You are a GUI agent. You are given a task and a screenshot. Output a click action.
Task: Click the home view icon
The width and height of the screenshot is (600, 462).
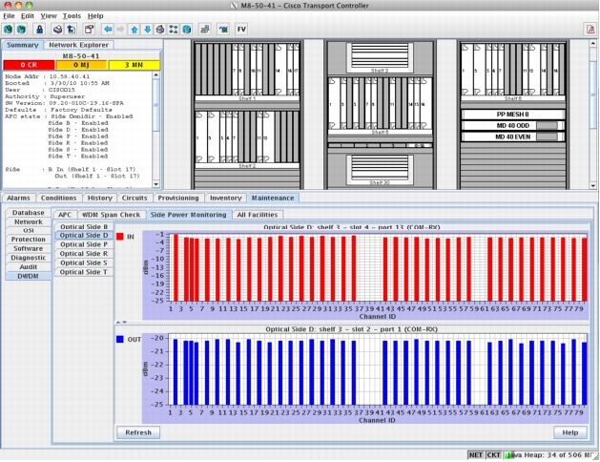coord(160,29)
